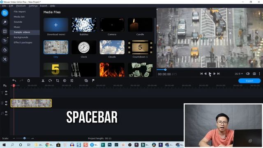
Task: Click the timeline Scale slider handle
Action: coord(25,138)
